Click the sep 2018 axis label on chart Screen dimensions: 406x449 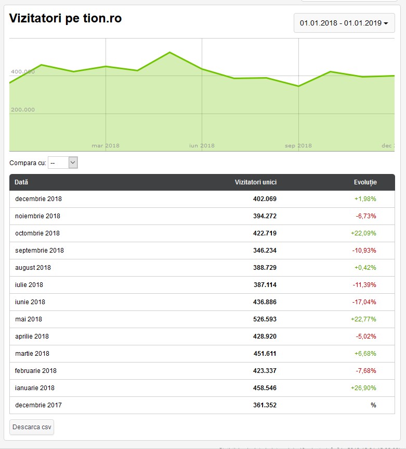coord(298,146)
